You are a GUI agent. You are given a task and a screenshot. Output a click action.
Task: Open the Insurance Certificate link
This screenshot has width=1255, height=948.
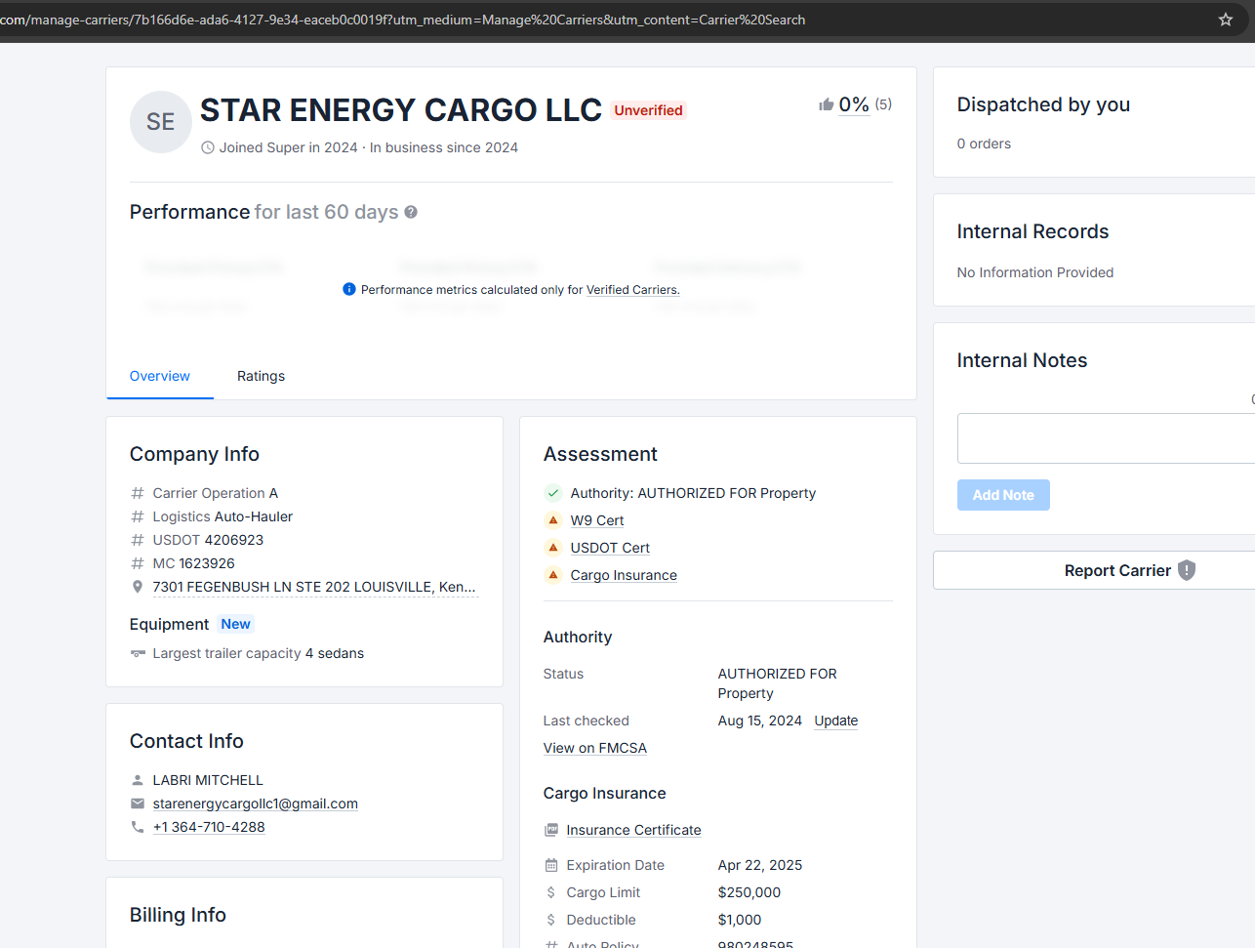633,830
